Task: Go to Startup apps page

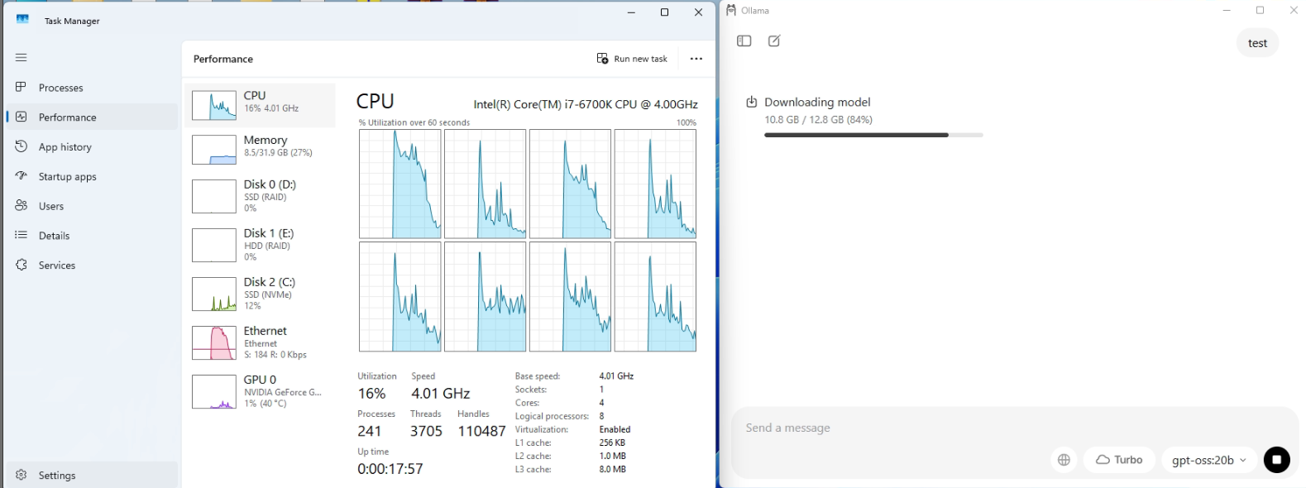Action: point(91,177)
